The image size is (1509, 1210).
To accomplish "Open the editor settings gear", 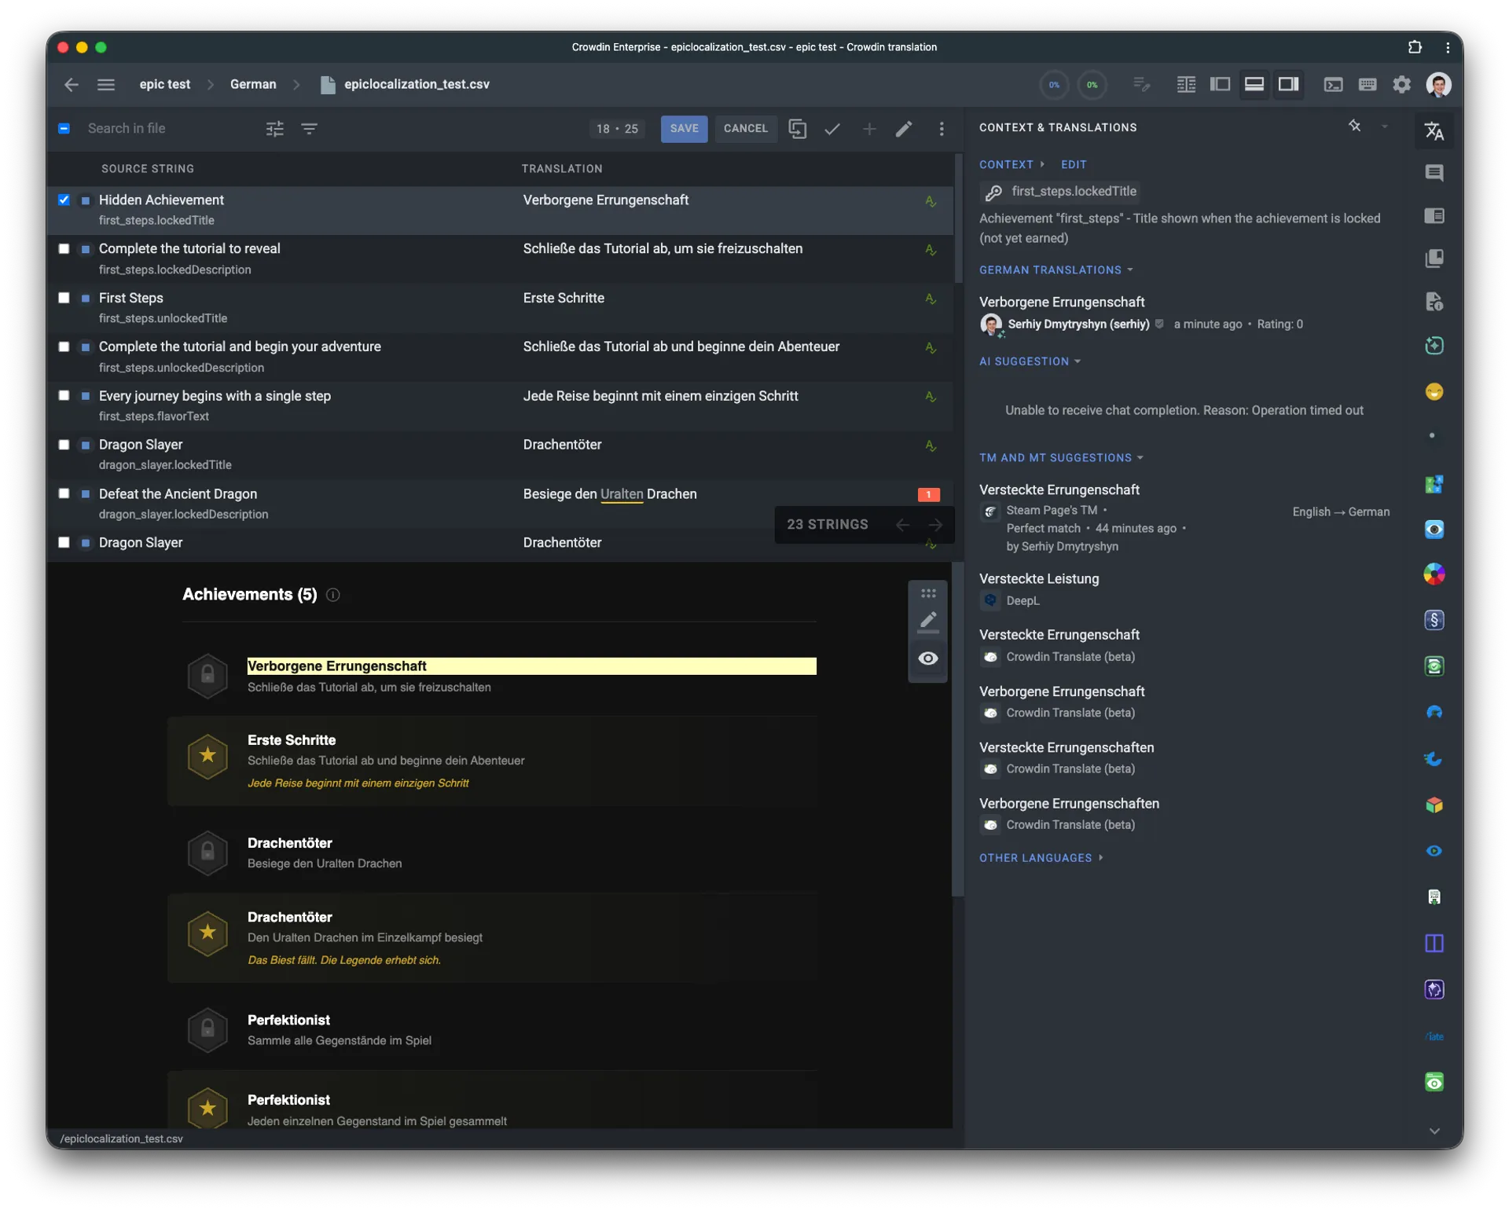I will [x=1402, y=84].
